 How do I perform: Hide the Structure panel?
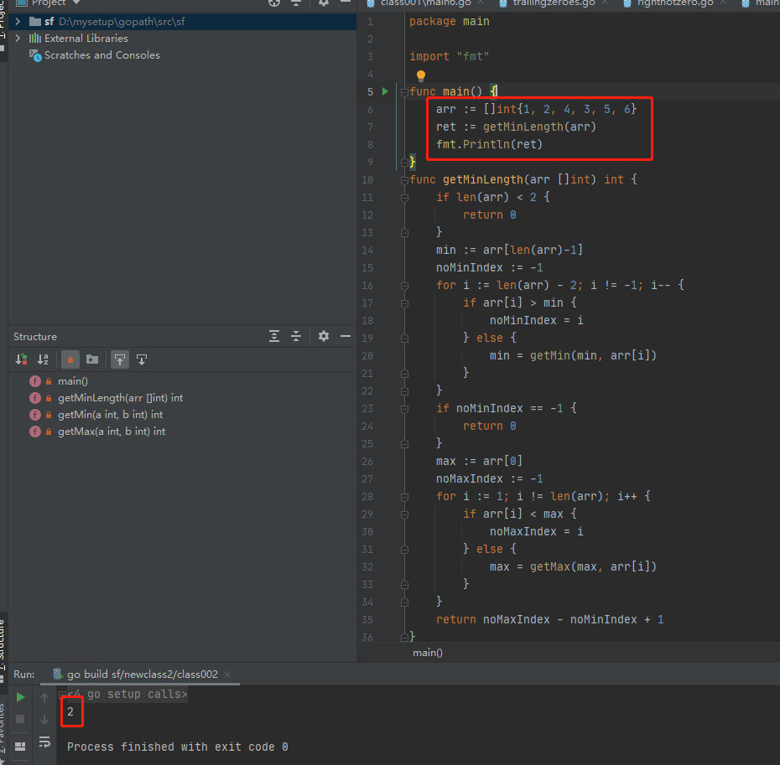[x=346, y=337]
